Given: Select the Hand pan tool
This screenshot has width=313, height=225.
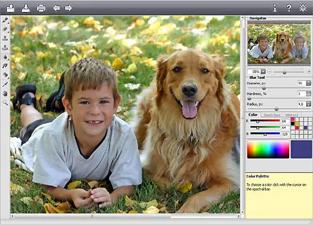Looking at the screenshot, I should click(5, 94).
